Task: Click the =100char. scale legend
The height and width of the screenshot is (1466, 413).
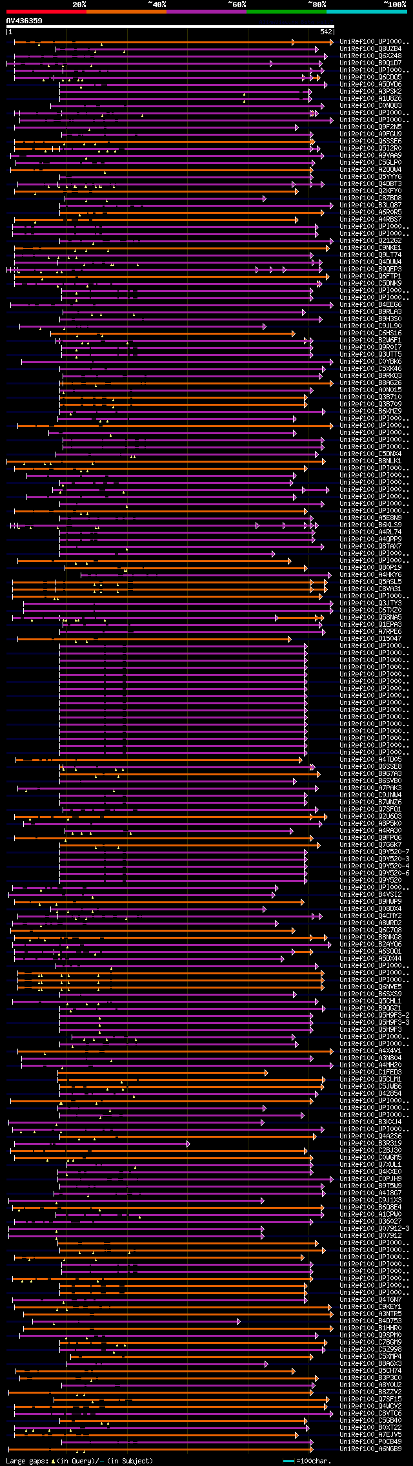Action: [308, 1461]
